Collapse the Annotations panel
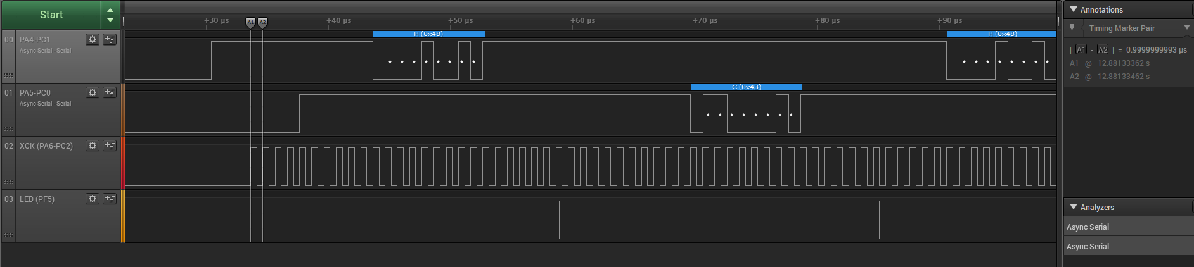 coord(1074,9)
